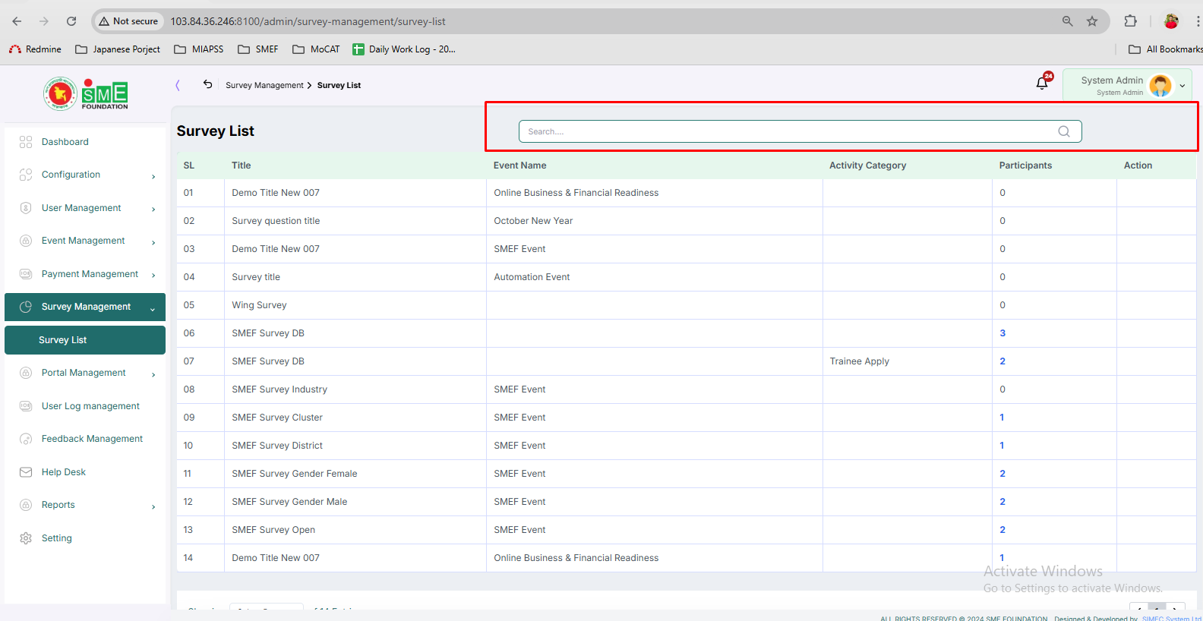Open the System Admin profile dropdown arrow
The width and height of the screenshot is (1203, 621).
[1182, 86]
